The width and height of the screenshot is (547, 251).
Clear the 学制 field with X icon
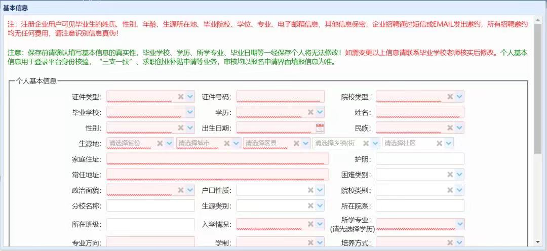(310, 242)
